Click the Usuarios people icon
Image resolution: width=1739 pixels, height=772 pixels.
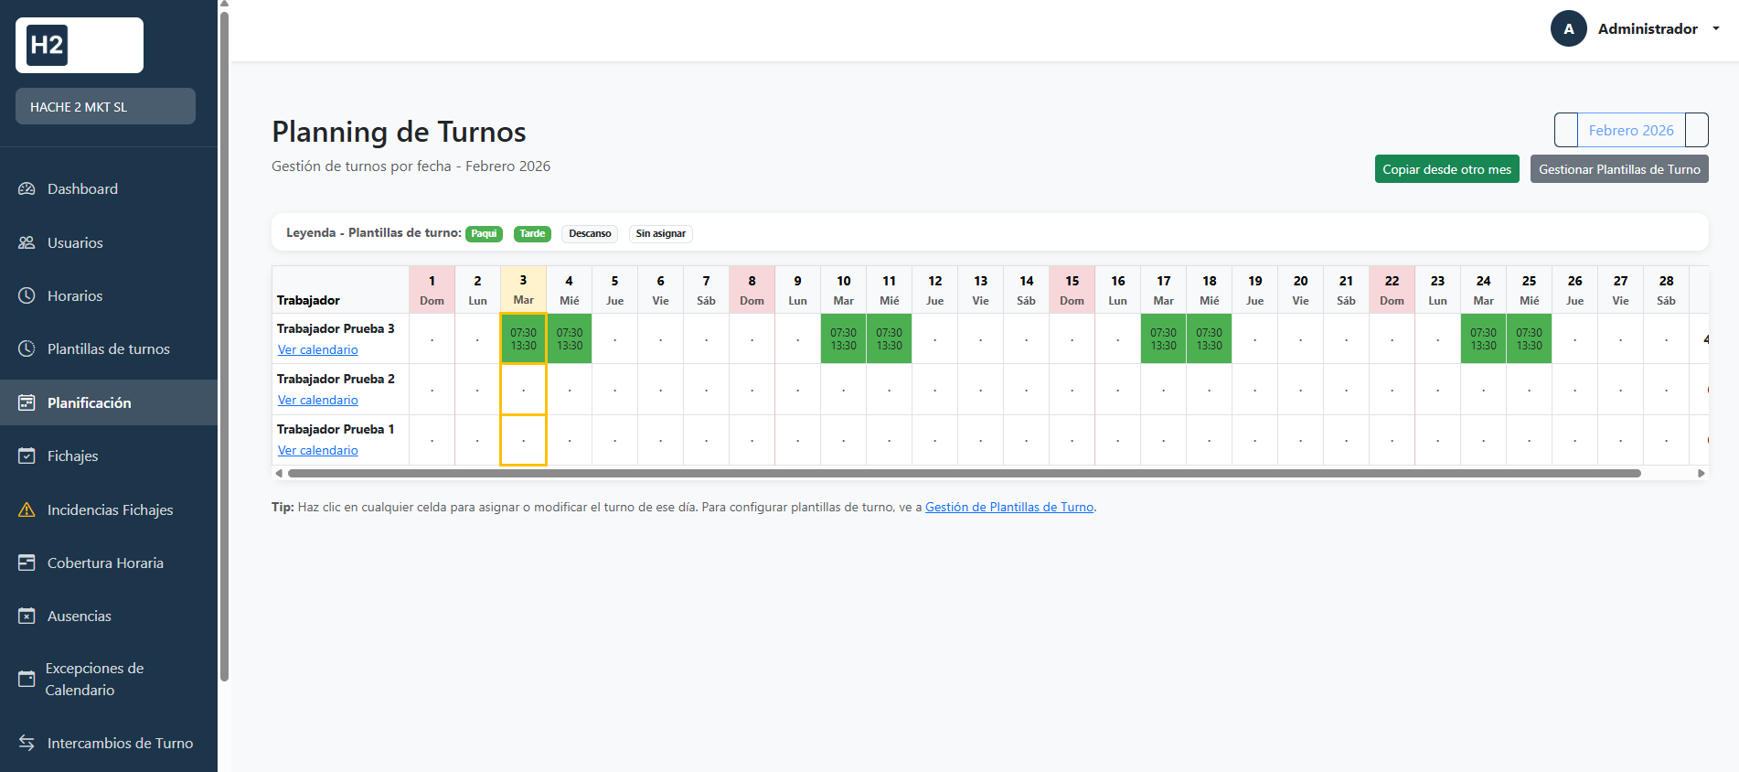pos(27,242)
